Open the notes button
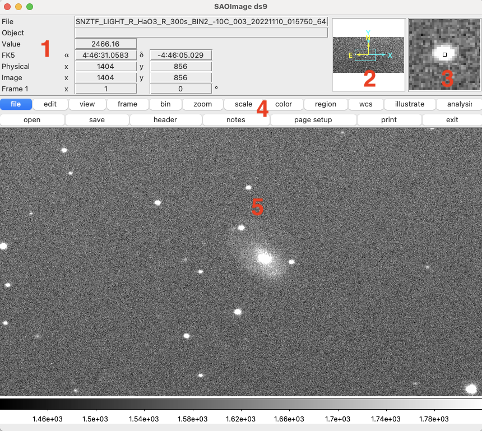This screenshot has width=482, height=431. (236, 120)
